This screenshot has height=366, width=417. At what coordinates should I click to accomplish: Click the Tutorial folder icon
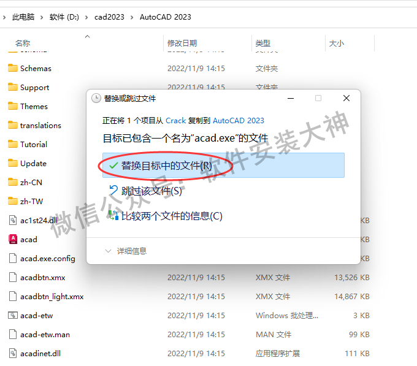click(x=12, y=144)
